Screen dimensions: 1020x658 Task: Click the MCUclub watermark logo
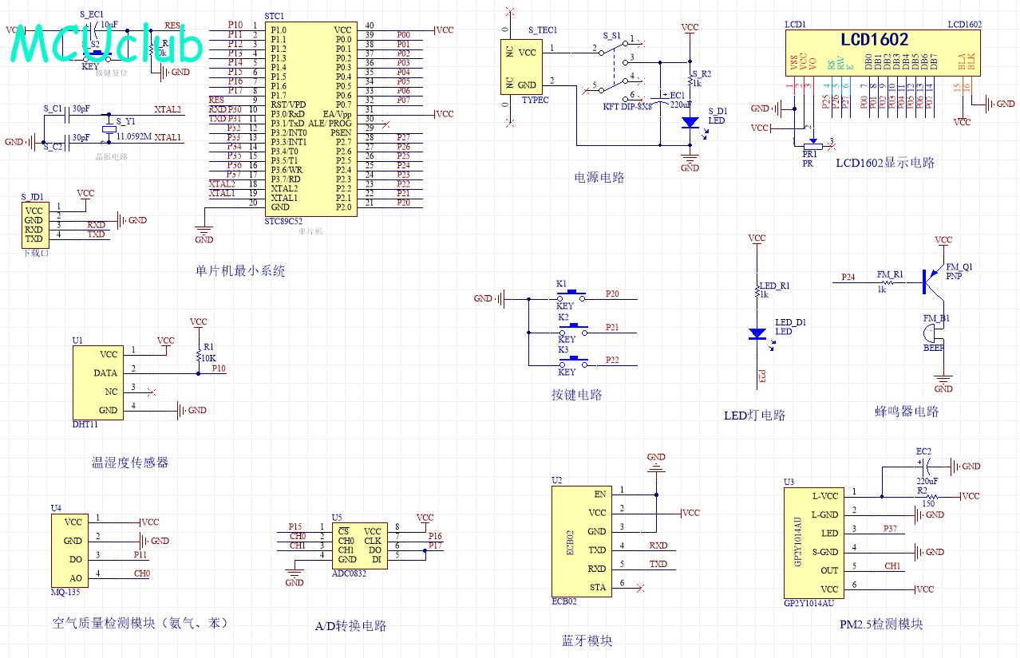tap(107, 44)
